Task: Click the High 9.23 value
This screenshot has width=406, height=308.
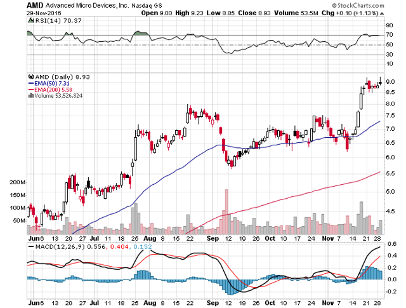Action: [189, 13]
